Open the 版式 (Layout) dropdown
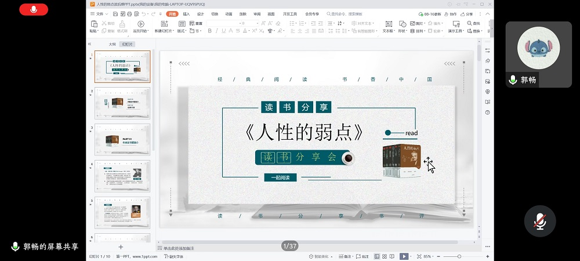This screenshot has width=580, height=261. (x=182, y=31)
